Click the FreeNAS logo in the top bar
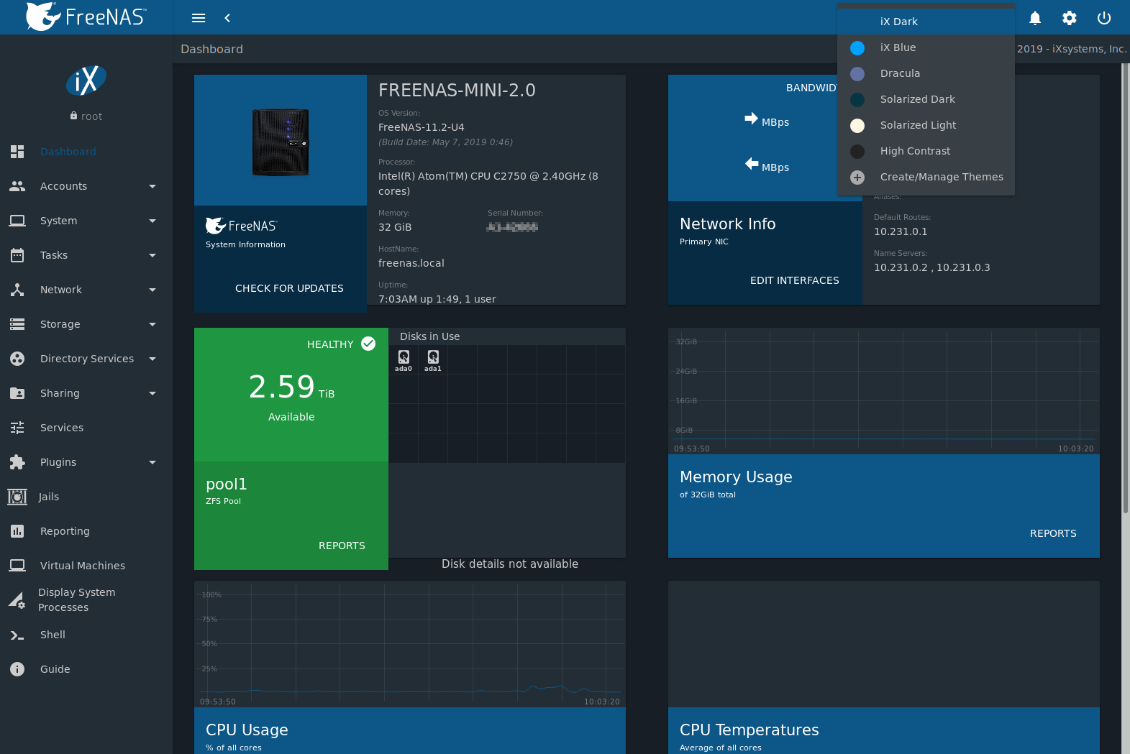This screenshot has width=1130, height=754. (x=86, y=17)
